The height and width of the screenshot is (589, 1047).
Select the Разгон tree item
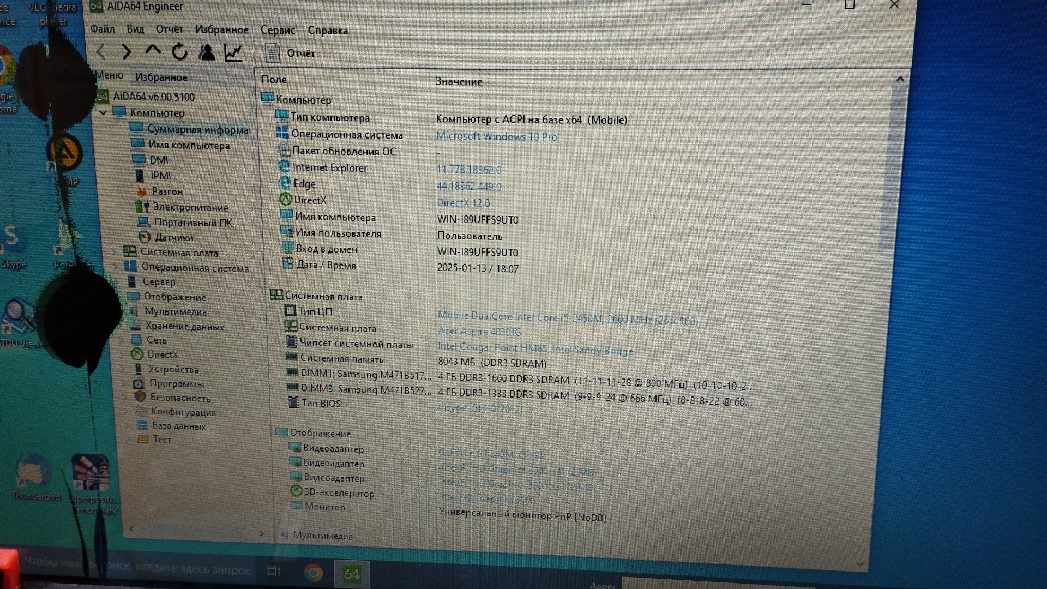pos(160,191)
